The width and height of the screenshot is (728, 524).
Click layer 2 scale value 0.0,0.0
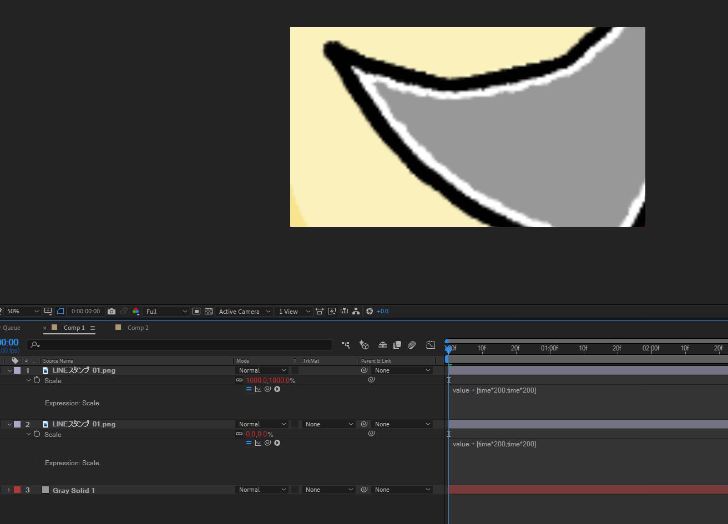[257, 434]
